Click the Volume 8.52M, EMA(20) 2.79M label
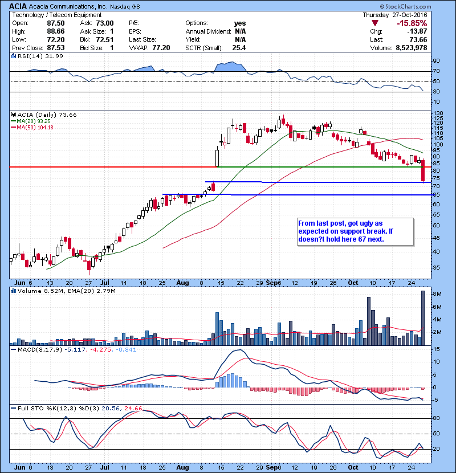Screen dimensions: 456x473 (66, 291)
